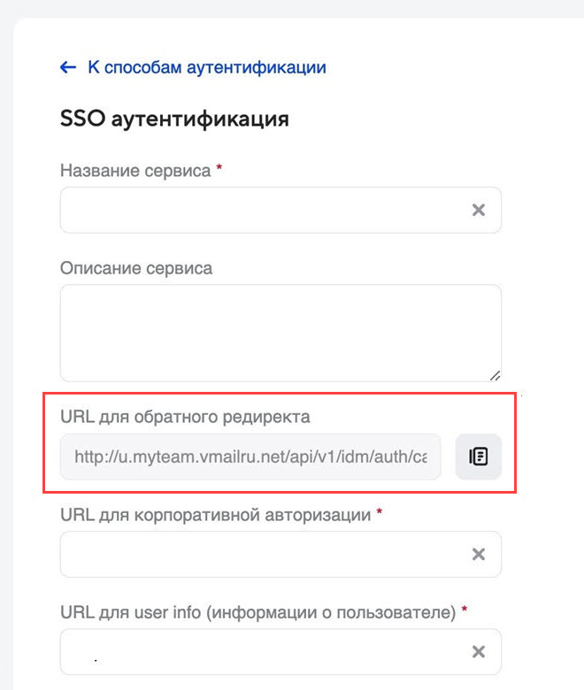584x690 pixels.
Task: Click the 'Описание сервиса' label
Action: pyautogui.click(x=136, y=267)
